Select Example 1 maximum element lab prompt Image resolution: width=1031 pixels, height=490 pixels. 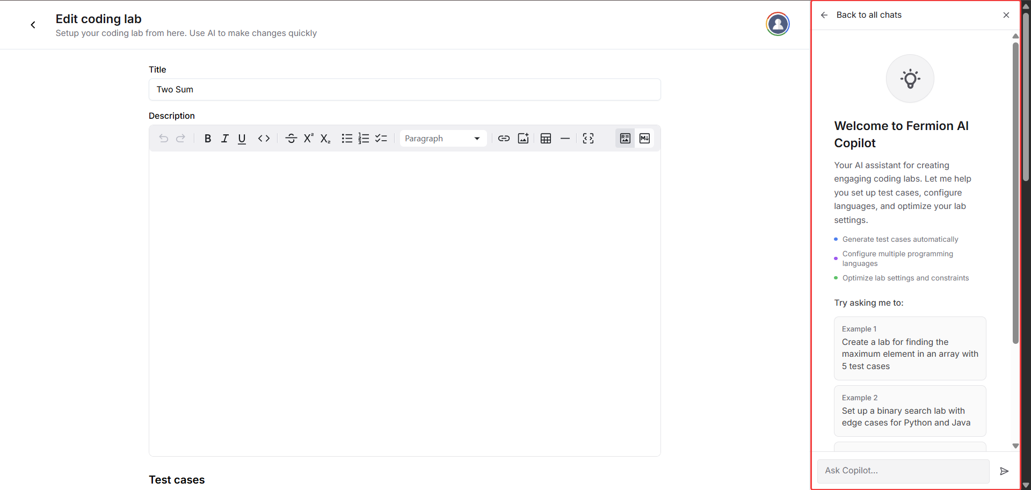click(910, 348)
